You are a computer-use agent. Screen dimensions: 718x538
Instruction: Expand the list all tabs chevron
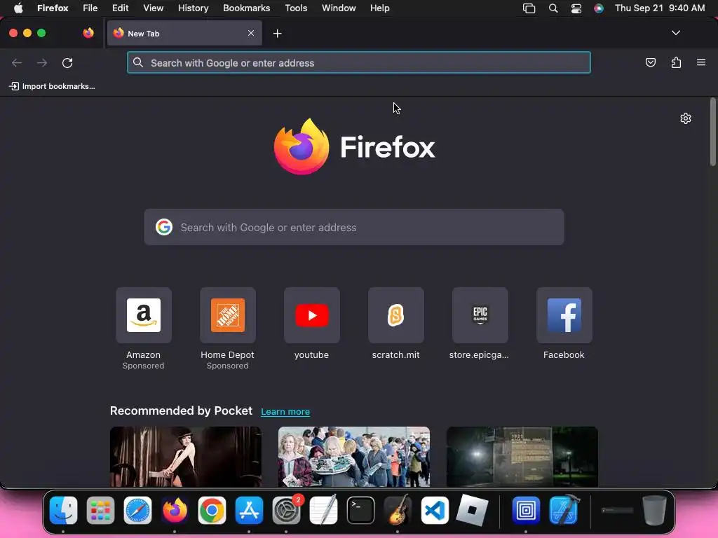[675, 33]
